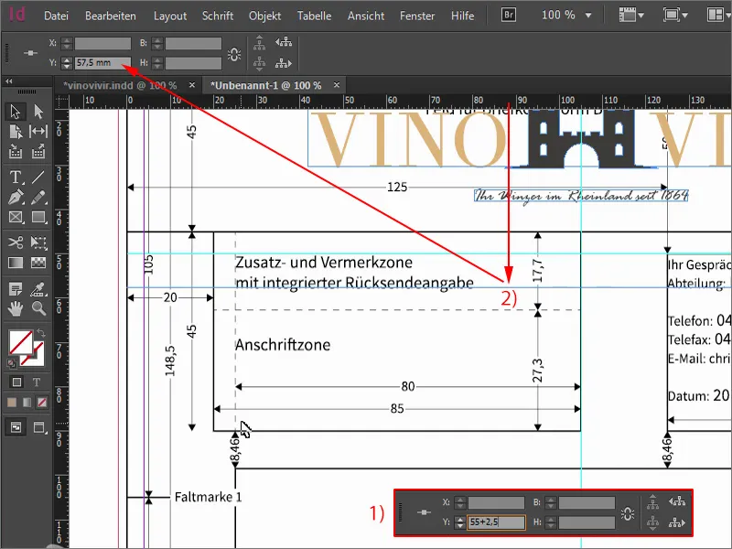Close the Unbenannt-1 document tab

[337, 85]
